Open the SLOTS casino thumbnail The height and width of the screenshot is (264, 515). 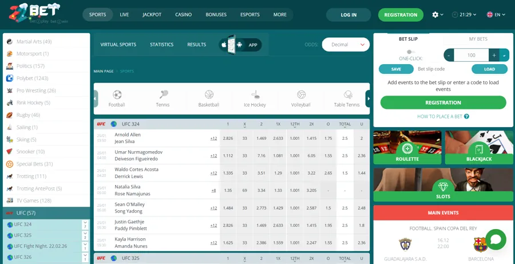click(443, 185)
